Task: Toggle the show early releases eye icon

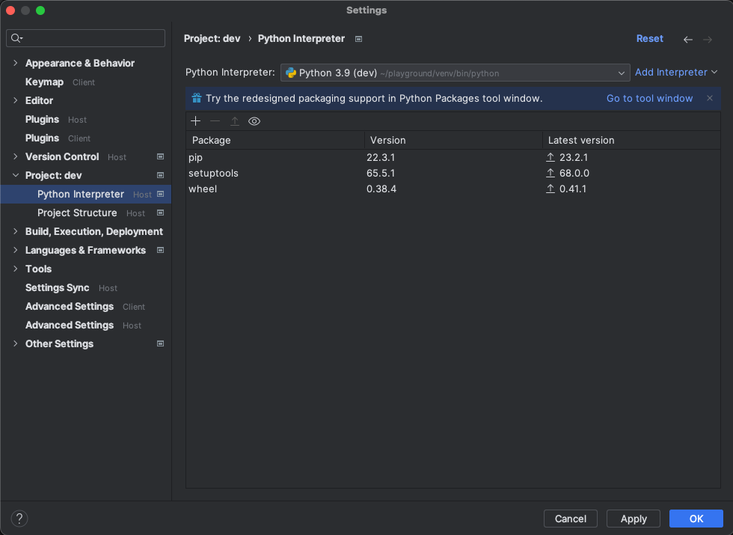Action: click(254, 121)
